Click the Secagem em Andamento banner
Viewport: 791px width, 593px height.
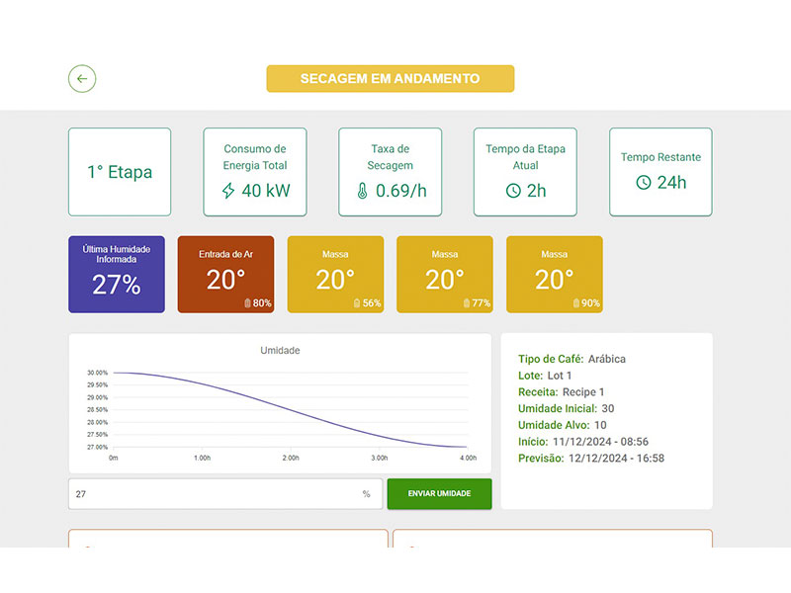(x=390, y=79)
